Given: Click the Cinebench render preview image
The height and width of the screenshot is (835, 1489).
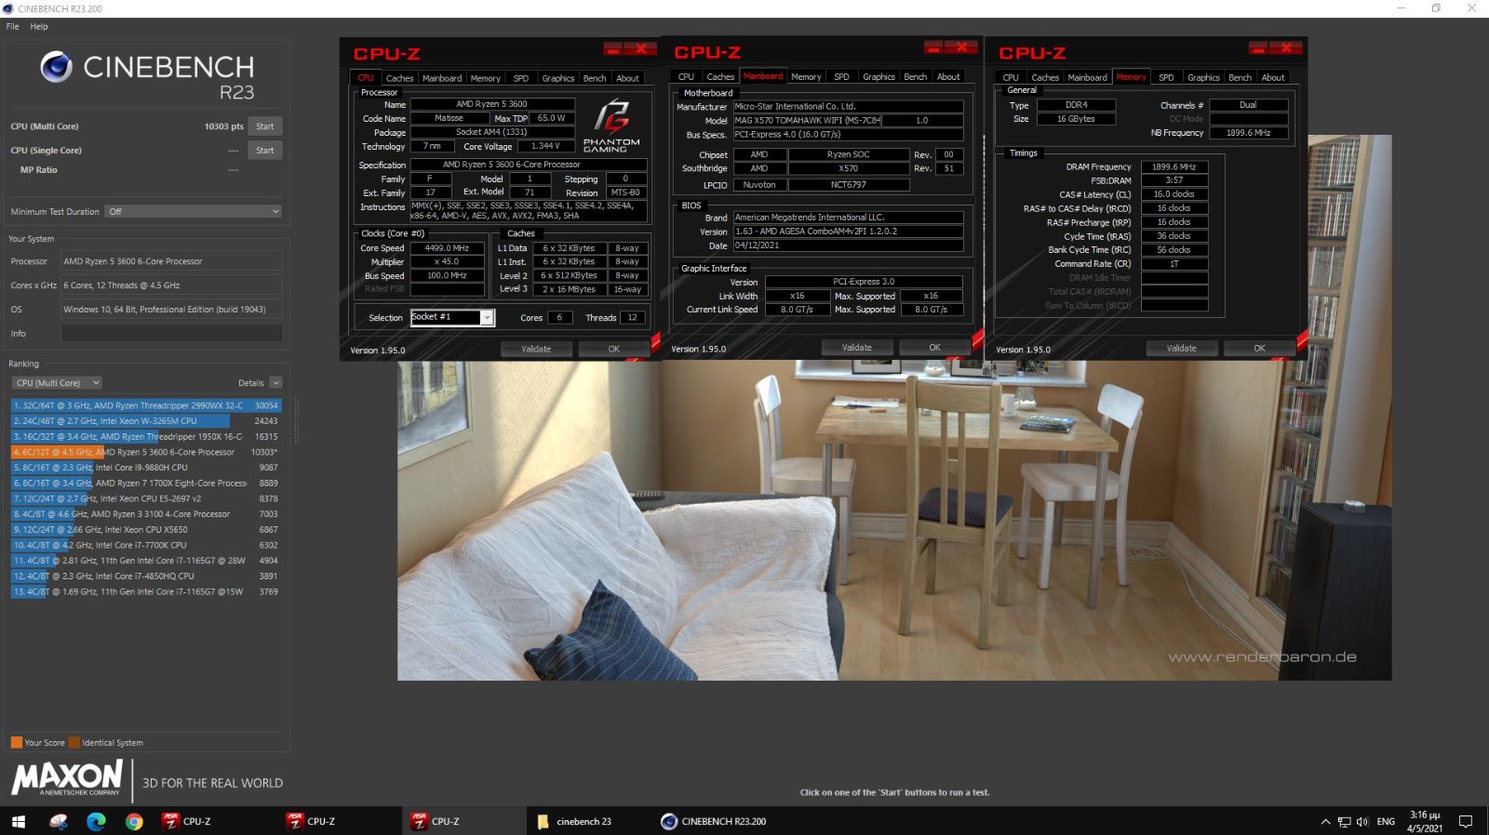Looking at the screenshot, I should tap(894, 521).
